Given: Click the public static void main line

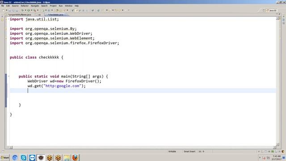Looking at the screenshot, I should pos(63,76).
